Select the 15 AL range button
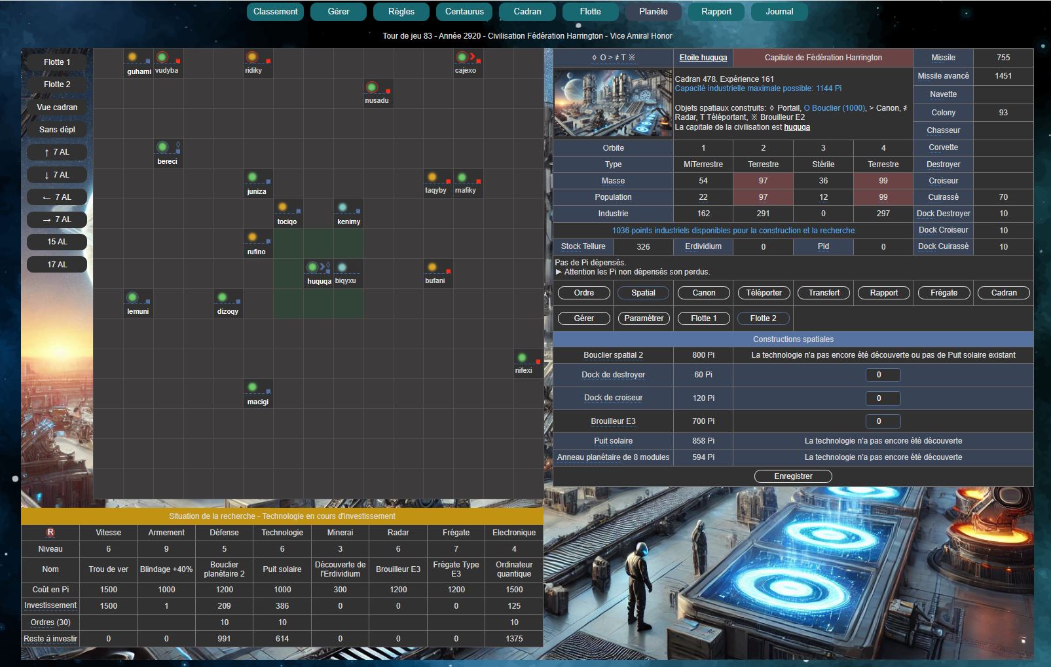This screenshot has width=1051, height=667. tap(57, 242)
